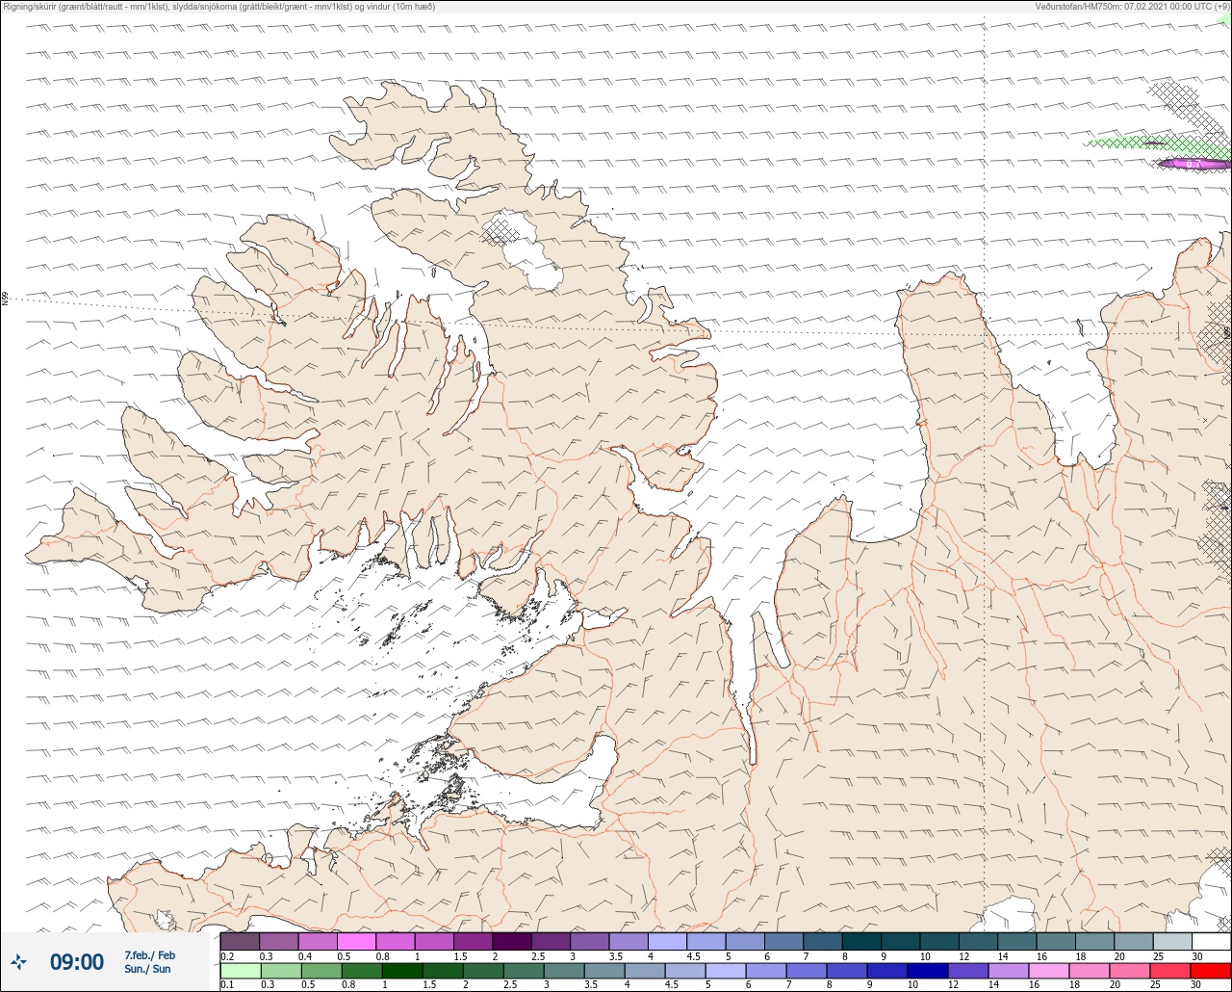The height and width of the screenshot is (992, 1232).
Task: Click the 09:00 forecast time
Action: point(77,962)
